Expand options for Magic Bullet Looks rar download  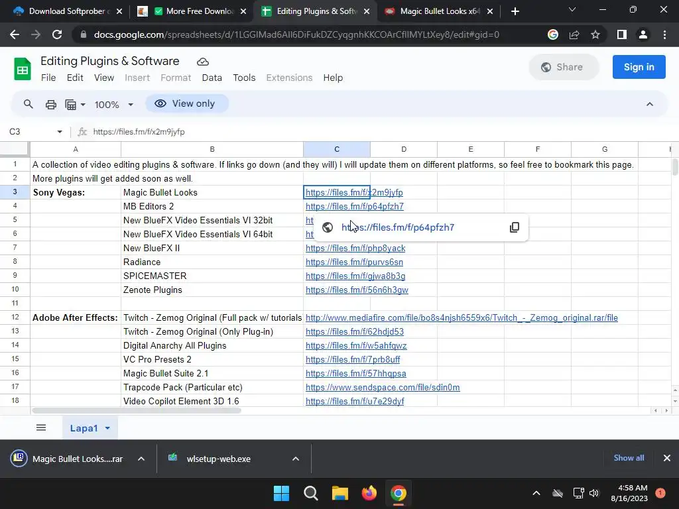click(x=141, y=459)
